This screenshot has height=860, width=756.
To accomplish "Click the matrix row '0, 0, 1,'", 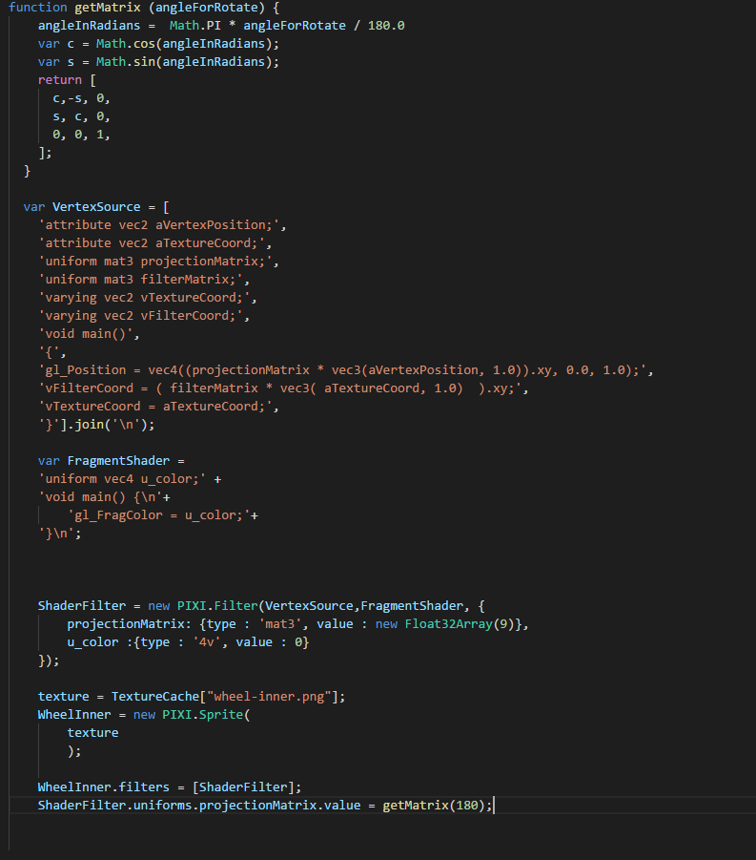I will pyautogui.click(x=81, y=135).
